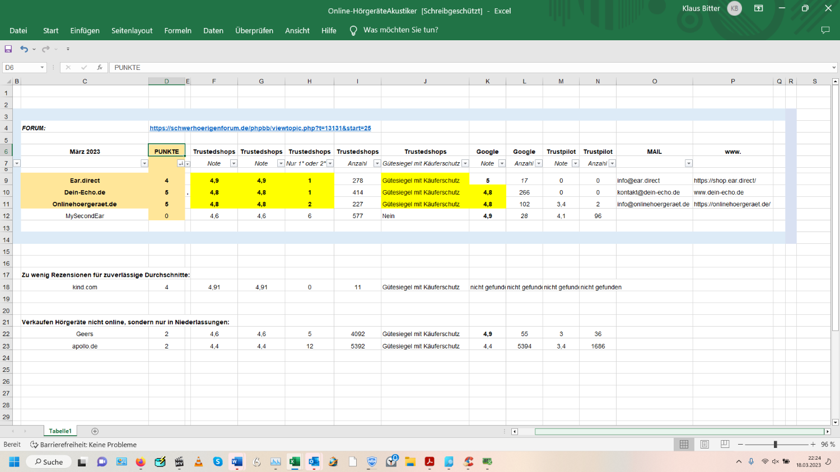
Task: Open the Seitenlayout ribbon tab
Action: [x=132, y=31]
